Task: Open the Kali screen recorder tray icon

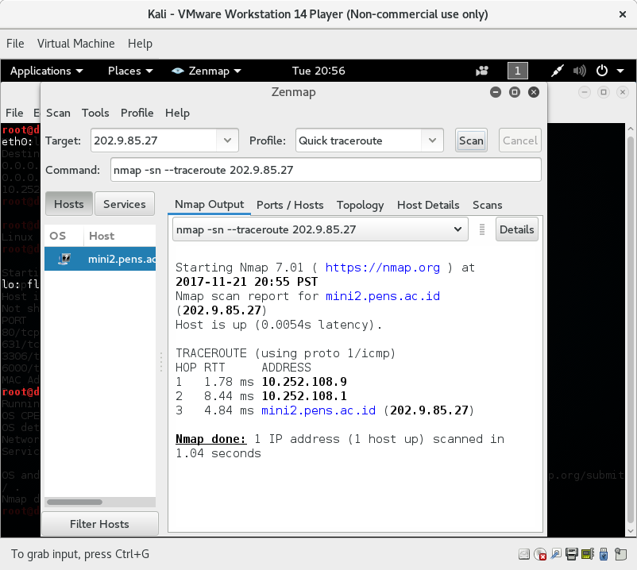Action: [x=482, y=71]
